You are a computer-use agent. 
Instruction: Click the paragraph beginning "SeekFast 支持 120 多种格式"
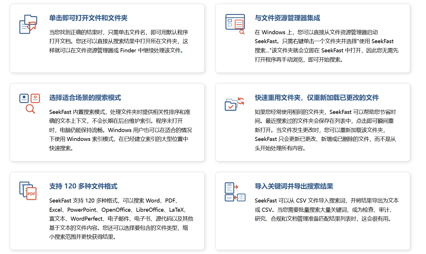tap(121, 219)
